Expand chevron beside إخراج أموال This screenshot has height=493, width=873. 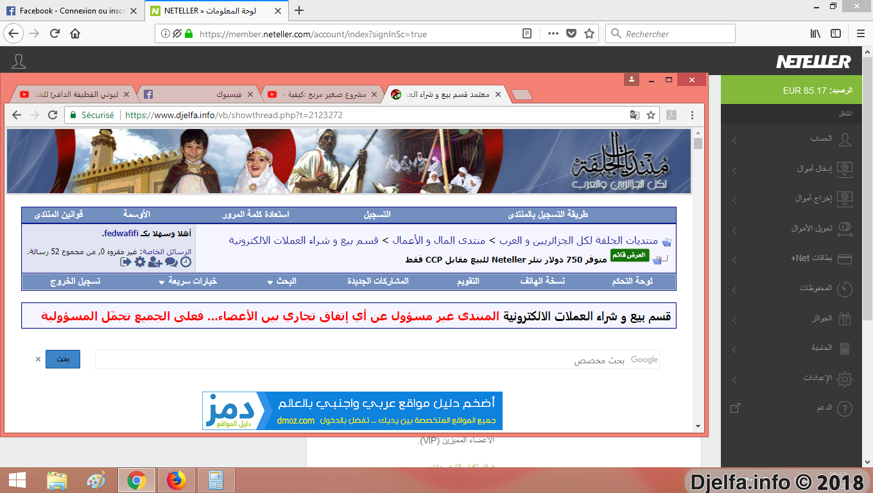point(734,199)
